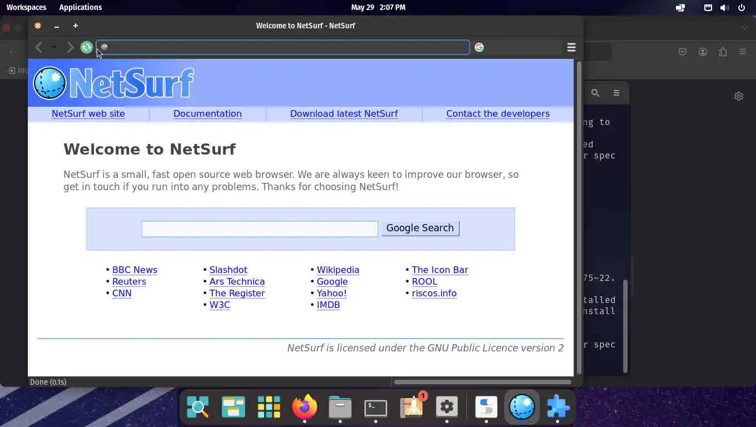Viewport: 756px width, 427px height.
Task: Switch to Firefox from the dock
Action: point(305,408)
